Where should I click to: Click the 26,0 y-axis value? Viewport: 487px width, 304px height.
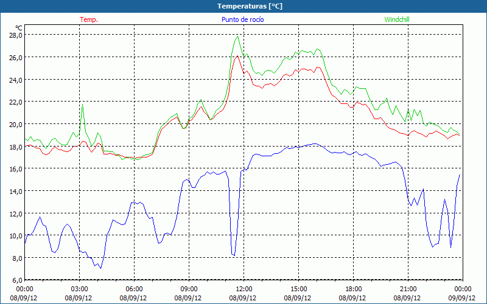16,57
